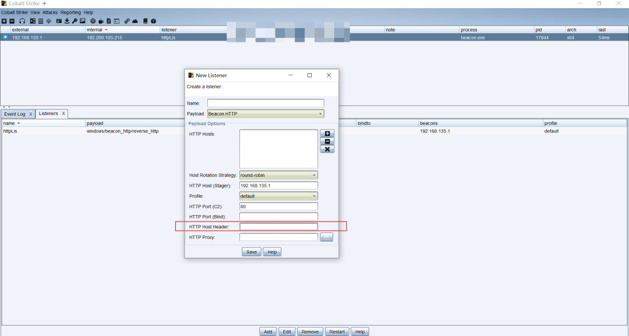Screen dimensions: 629x336
Task: Sort sessions by the internal column header
Action: pyautogui.click(x=122, y=30)
